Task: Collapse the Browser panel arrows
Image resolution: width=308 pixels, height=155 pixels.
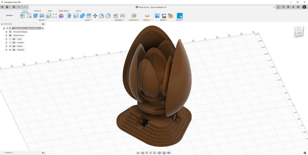Action: pos(2,24)
